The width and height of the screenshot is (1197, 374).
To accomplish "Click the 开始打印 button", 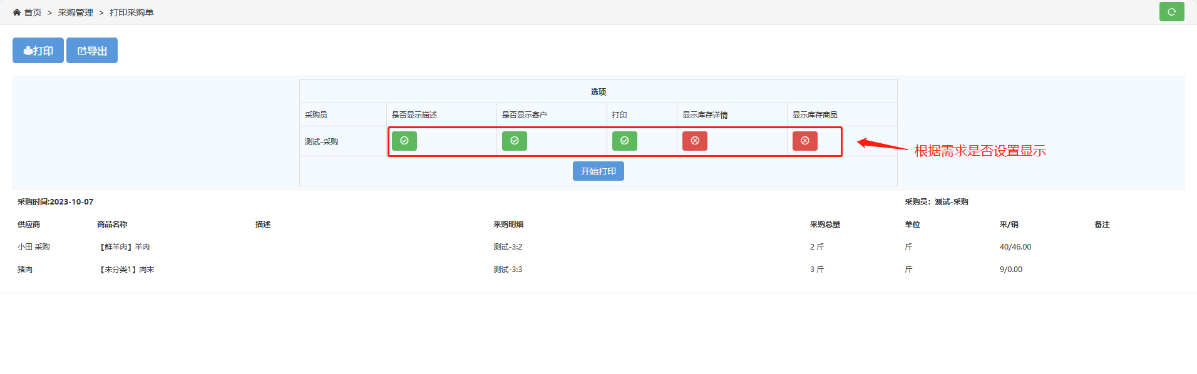I will [598, 171].
